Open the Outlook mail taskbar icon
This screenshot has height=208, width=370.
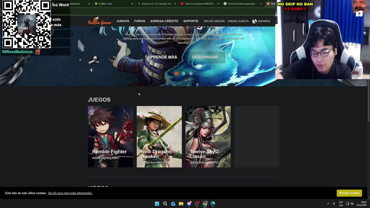[x=173, y=204]
